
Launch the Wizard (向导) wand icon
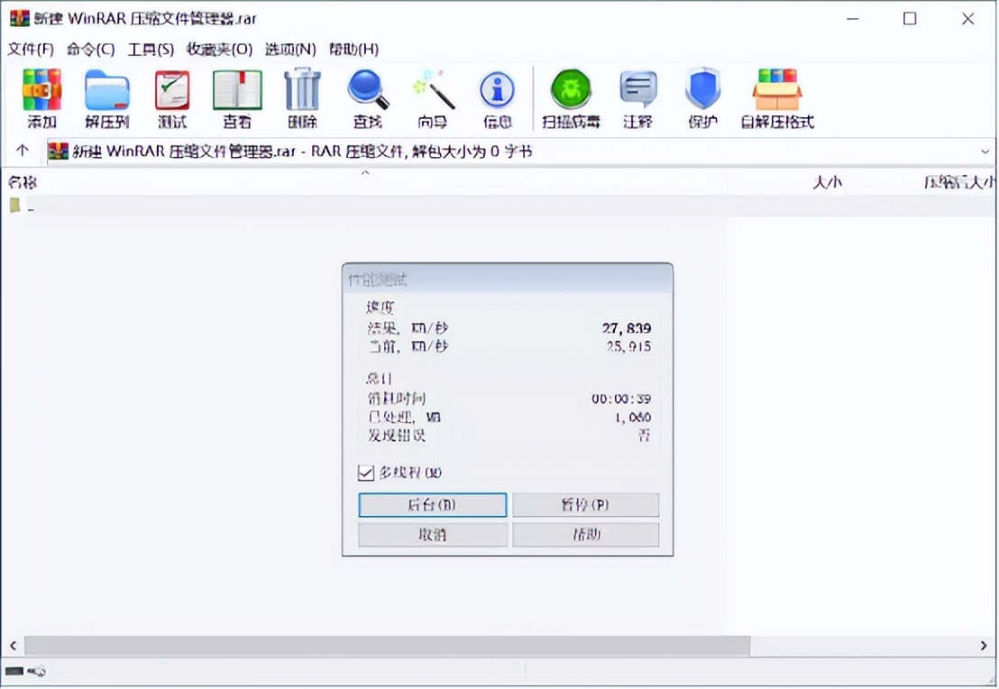tap(432, 90)
